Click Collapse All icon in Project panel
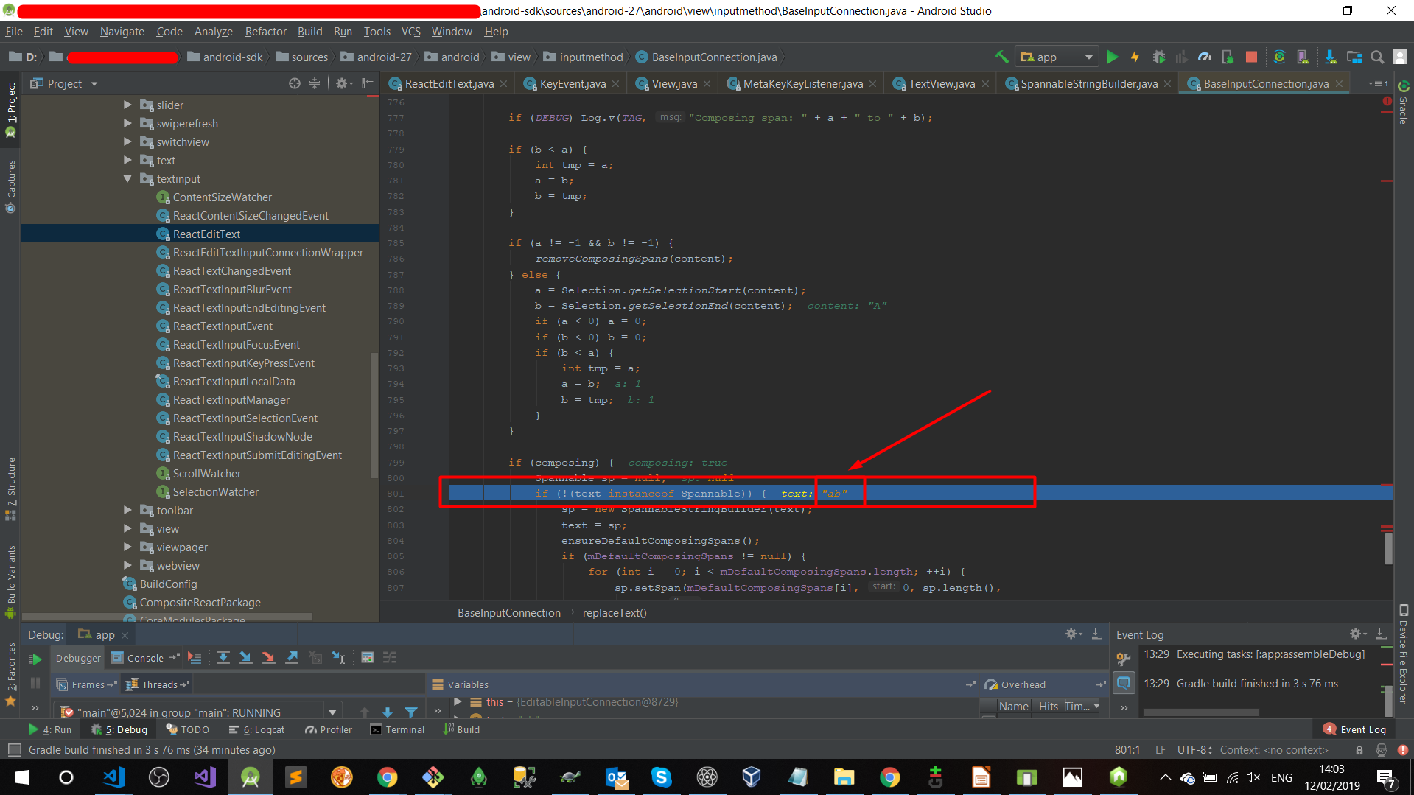This screenshot has width=1414, height=795. [315, 83]
